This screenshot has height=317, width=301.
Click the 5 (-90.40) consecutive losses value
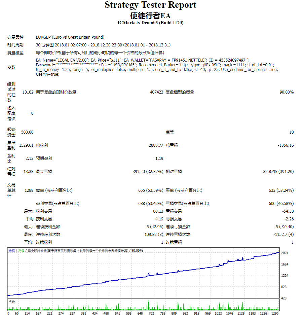pyautogui.click(x=285, y=227)
